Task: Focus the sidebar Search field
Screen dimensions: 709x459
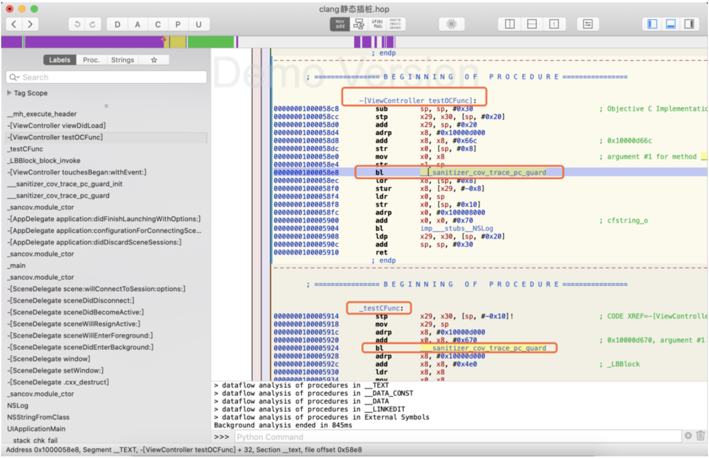Action: (x=106, y=77)
